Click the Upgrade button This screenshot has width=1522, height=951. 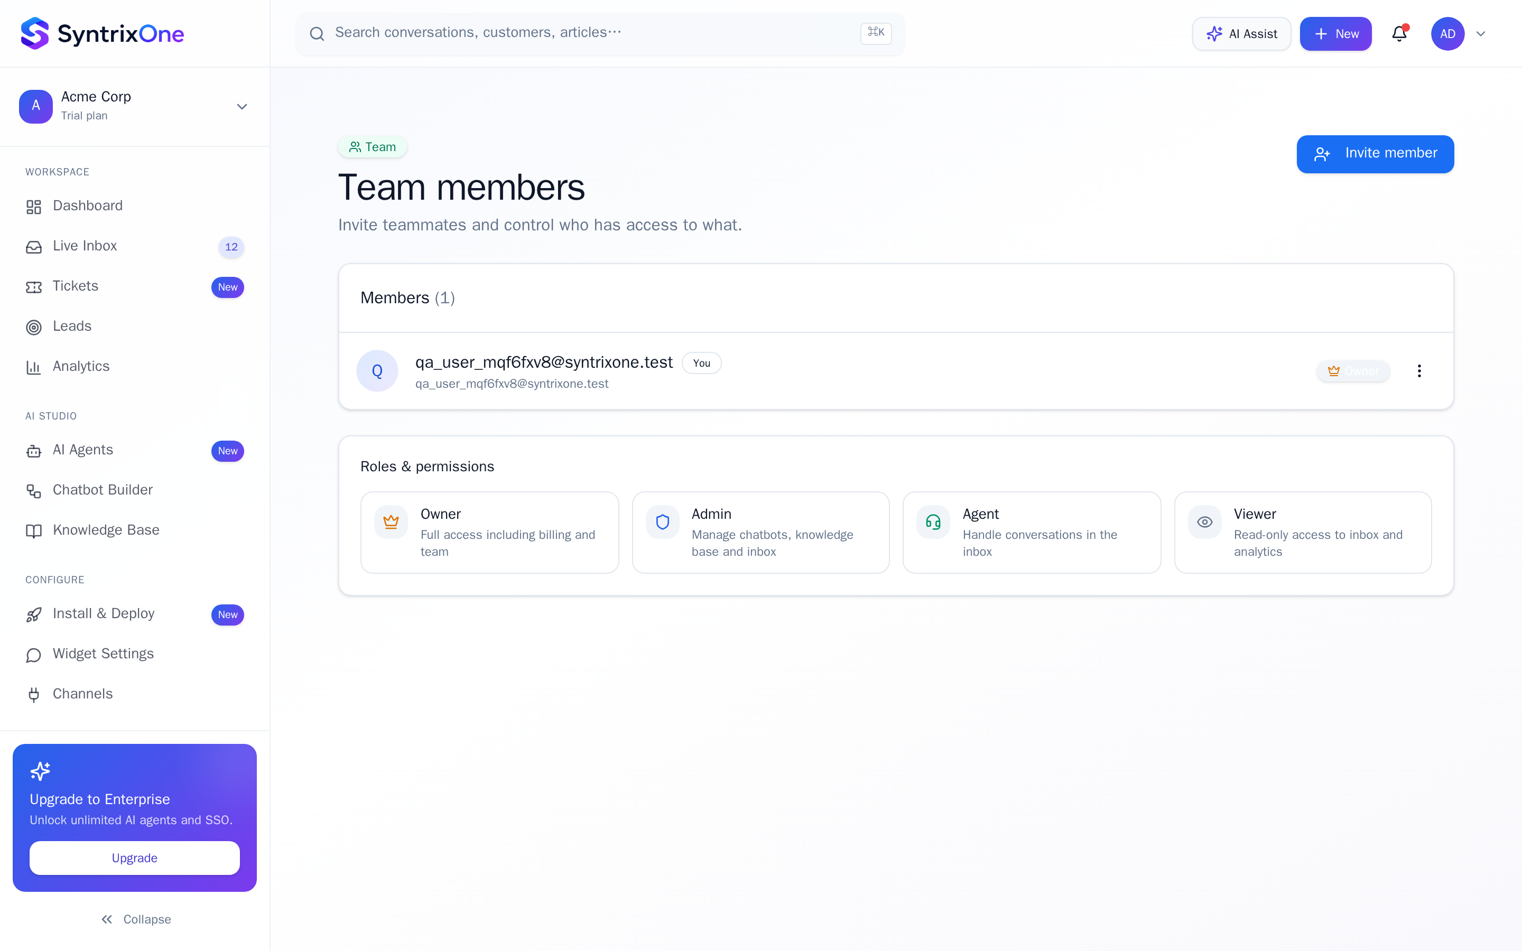point(135,858)
